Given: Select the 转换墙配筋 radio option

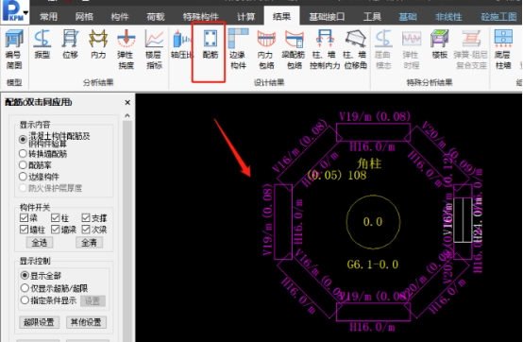Looking at the screenshot, I should click(23, 154).
